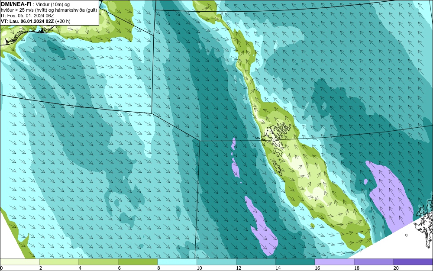Click the 6–8 m/s olive green legend swatch

coord(138,262)
